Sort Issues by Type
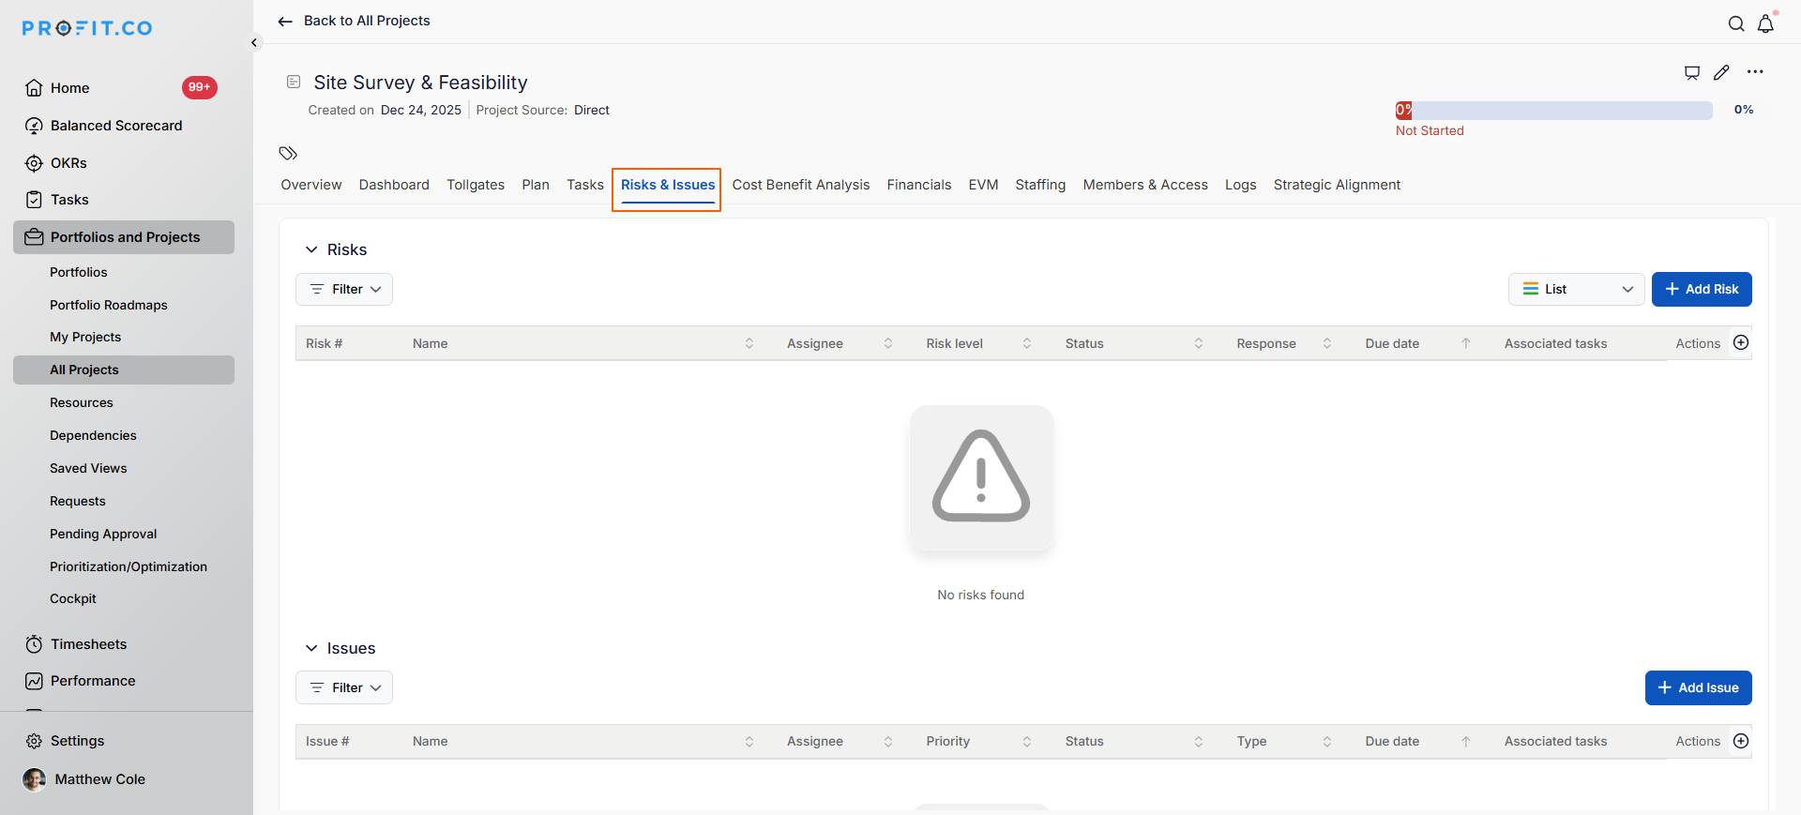 click(x=1327, y=742)
